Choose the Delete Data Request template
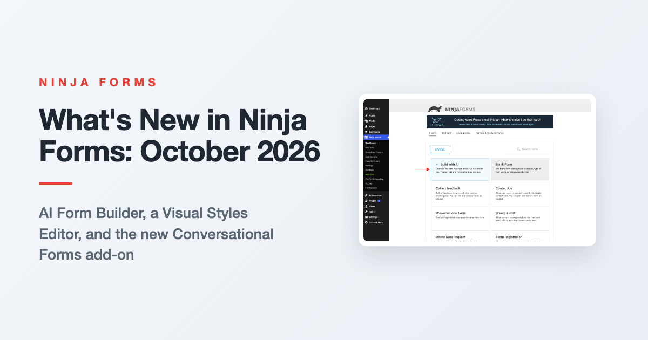 click(460, 236)
